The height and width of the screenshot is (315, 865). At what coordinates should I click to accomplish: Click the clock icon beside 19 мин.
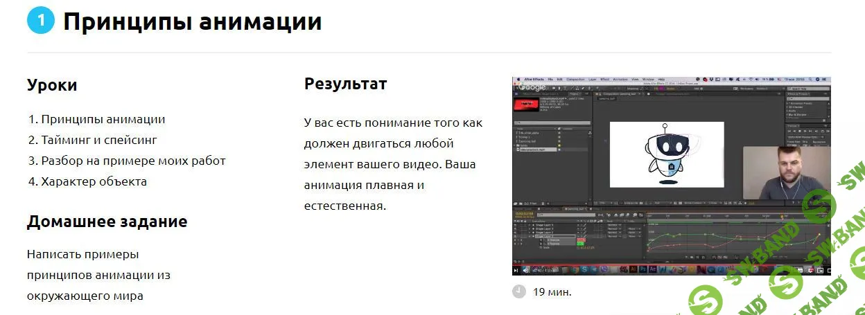(x=519, y=291)
